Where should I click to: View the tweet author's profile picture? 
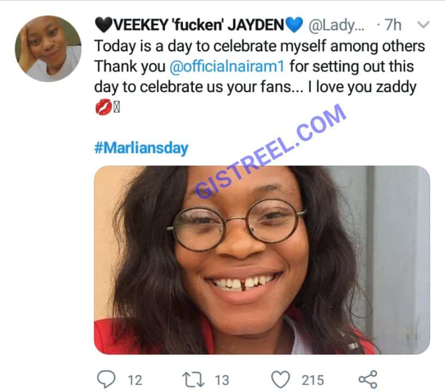point(48,48)
